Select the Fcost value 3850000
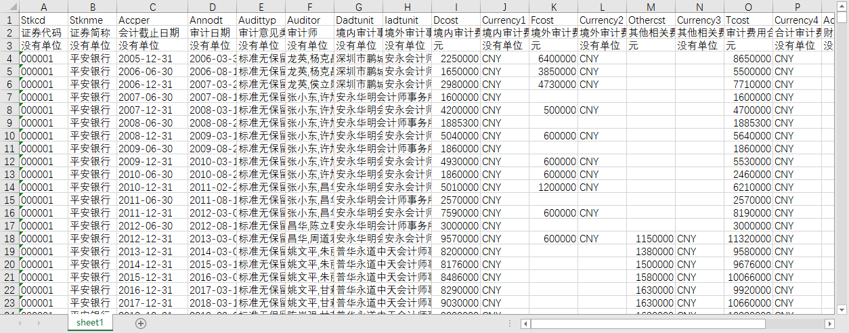 pos(553,71)
